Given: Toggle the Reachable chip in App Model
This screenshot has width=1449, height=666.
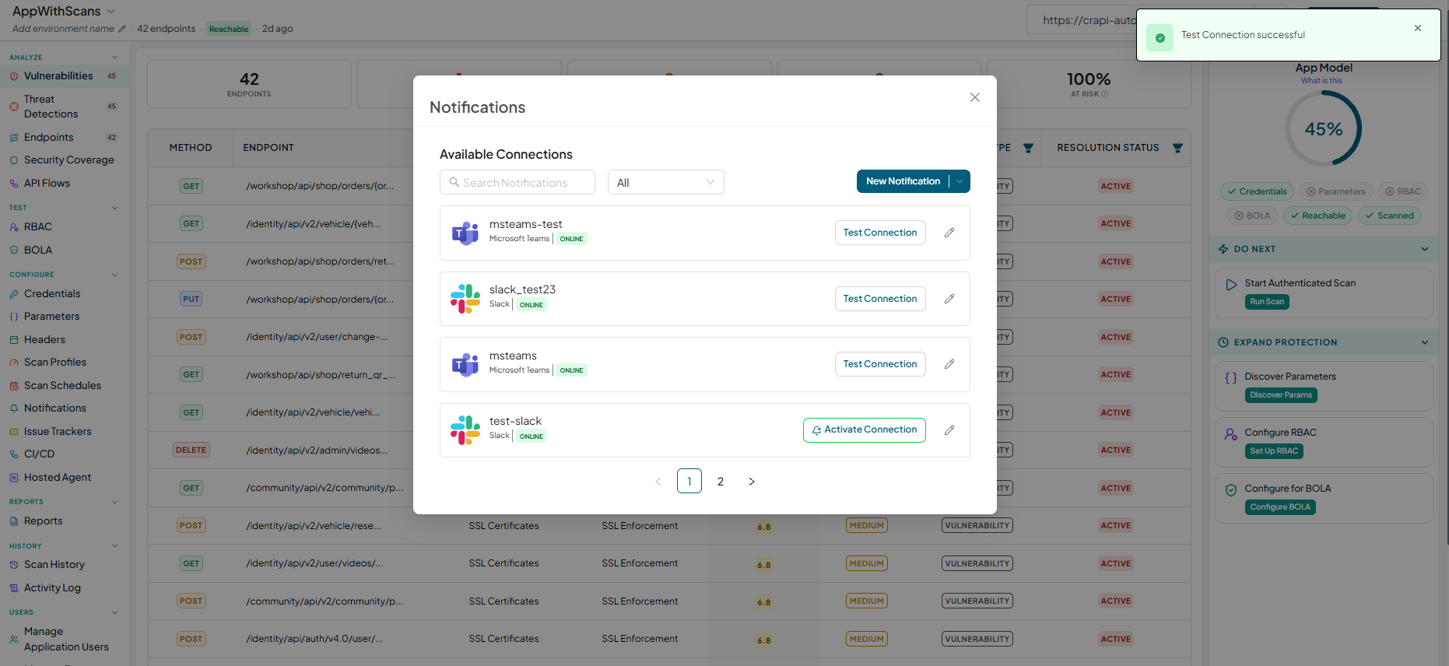Looking at the screenshot, I should pyautogui.click(x=1317, y=216).
